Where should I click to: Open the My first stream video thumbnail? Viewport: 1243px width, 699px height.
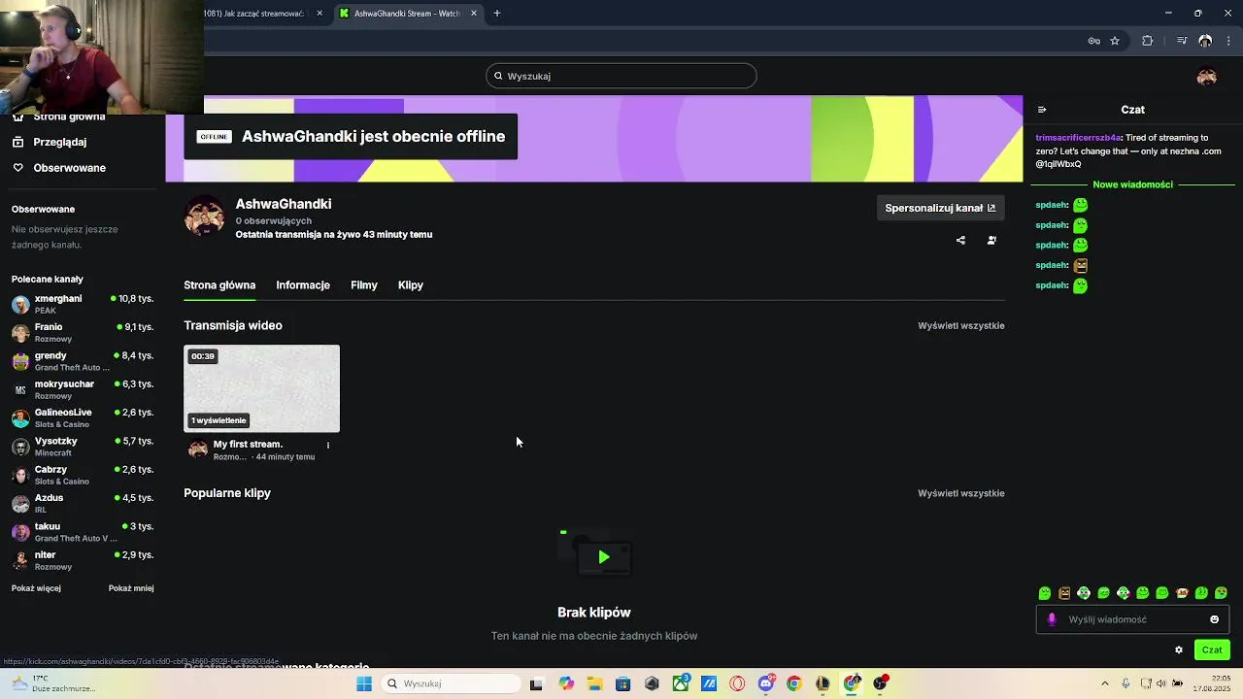pos(262,388)
